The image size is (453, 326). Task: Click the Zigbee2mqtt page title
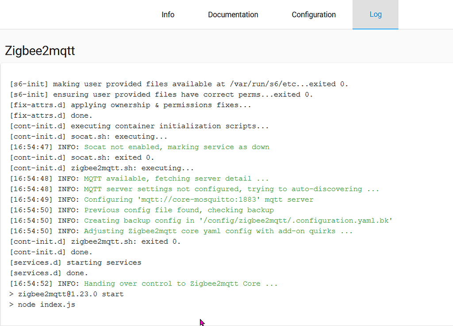(39, 51)
